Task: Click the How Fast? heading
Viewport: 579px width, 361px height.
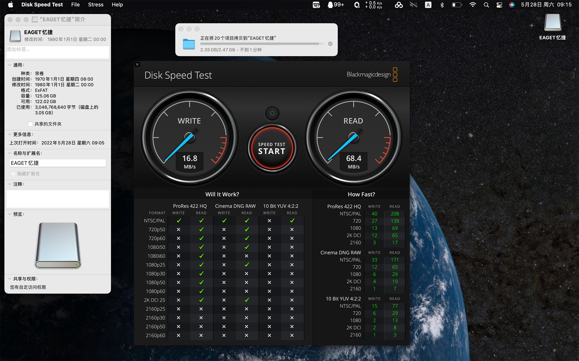Action: pos(361,194)
